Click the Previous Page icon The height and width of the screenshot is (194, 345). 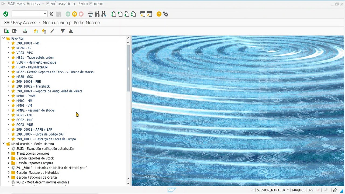pyautogui.click(x=120, y=14)
